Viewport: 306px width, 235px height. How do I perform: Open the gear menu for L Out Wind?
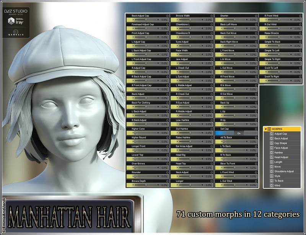pos(256,181)
